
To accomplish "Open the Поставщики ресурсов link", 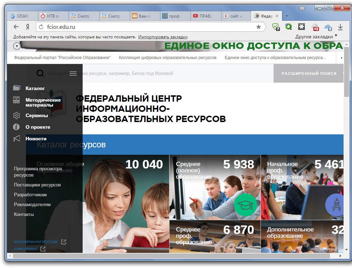I will (37, 185).
